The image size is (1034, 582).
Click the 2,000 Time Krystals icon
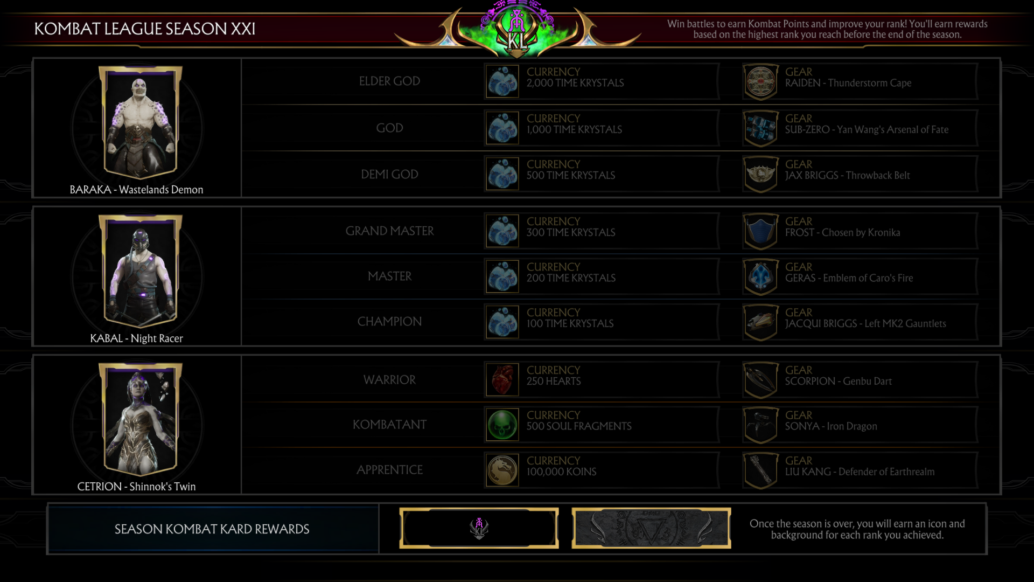point(502,81)
